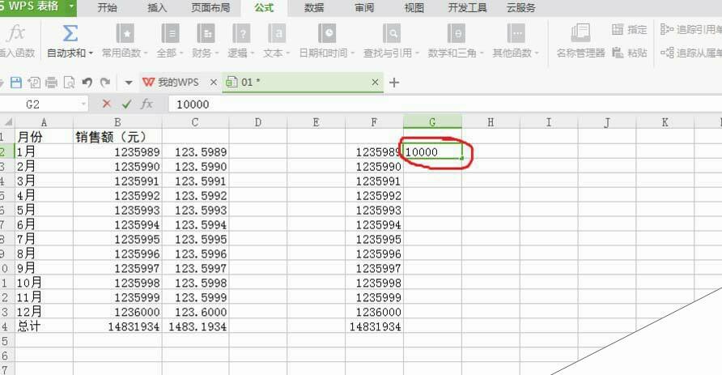Open the quick access toolbar dropdown arrow
This screenshot has height=375, width=722.
pyautogui.click(x=129, y=83)
